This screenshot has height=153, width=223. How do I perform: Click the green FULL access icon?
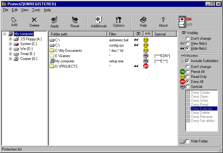tap(183, 72)
